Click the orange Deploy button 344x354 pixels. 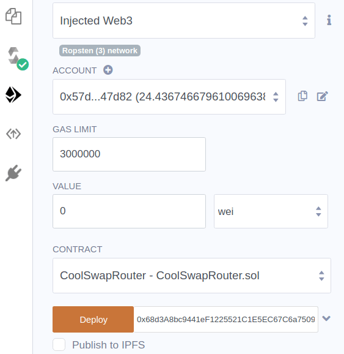tap(93, 319)
